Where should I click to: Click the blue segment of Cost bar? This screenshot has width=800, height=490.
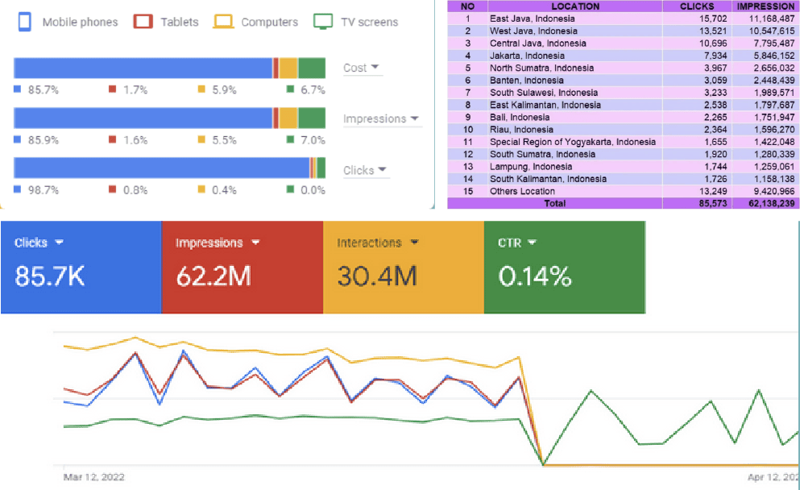point(143,68)
